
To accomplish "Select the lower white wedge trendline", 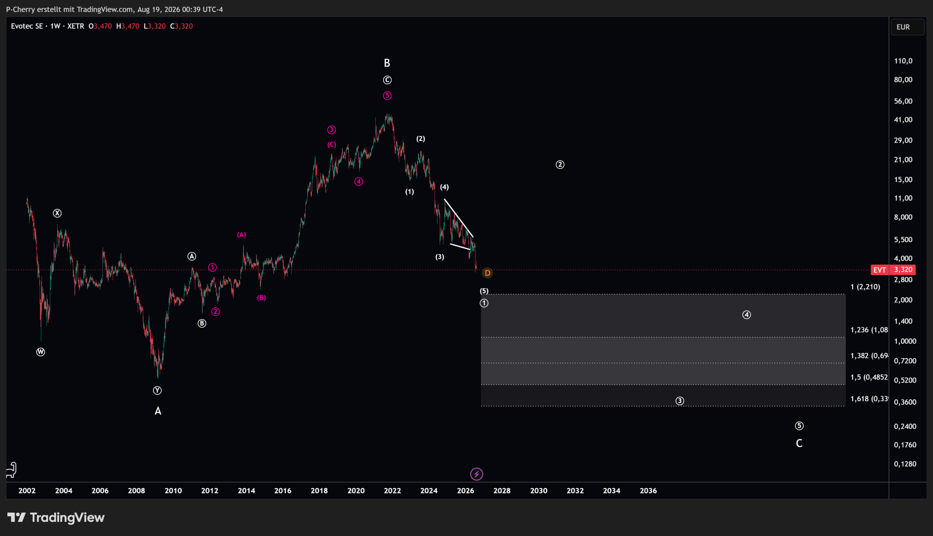I will point(460,247).
